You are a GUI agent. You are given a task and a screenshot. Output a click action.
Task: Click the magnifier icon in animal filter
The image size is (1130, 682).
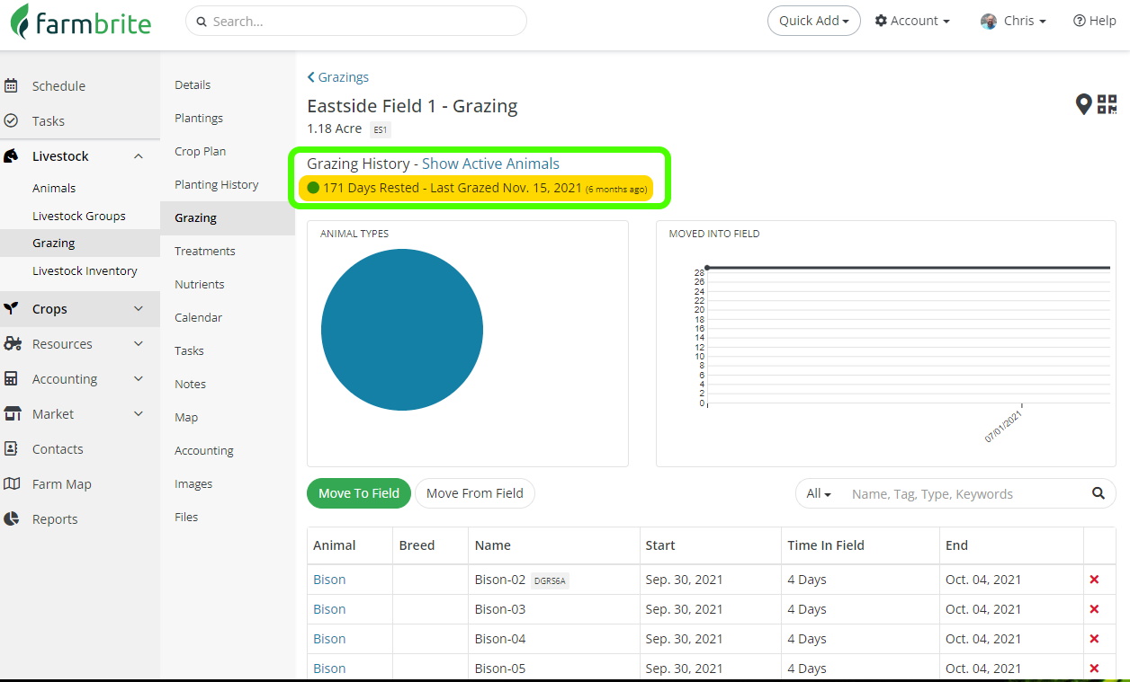(1098, 493)
